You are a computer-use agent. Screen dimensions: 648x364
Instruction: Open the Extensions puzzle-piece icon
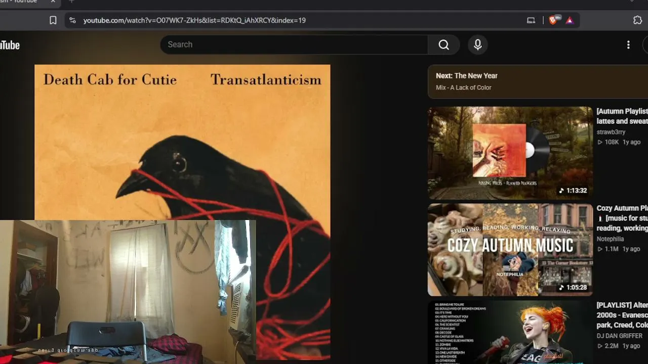[x=637, y=20]
